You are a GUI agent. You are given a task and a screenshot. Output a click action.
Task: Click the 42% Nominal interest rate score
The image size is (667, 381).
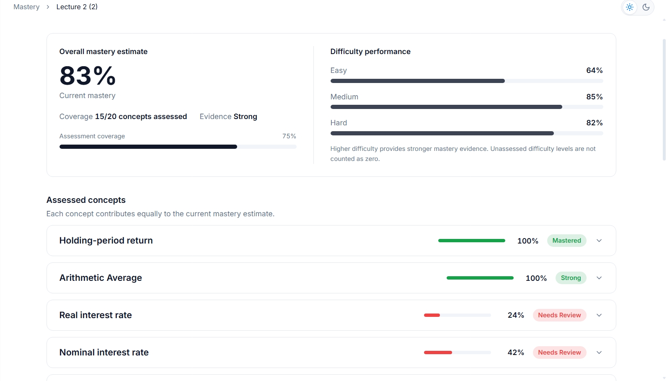click(x=516, y=352)
